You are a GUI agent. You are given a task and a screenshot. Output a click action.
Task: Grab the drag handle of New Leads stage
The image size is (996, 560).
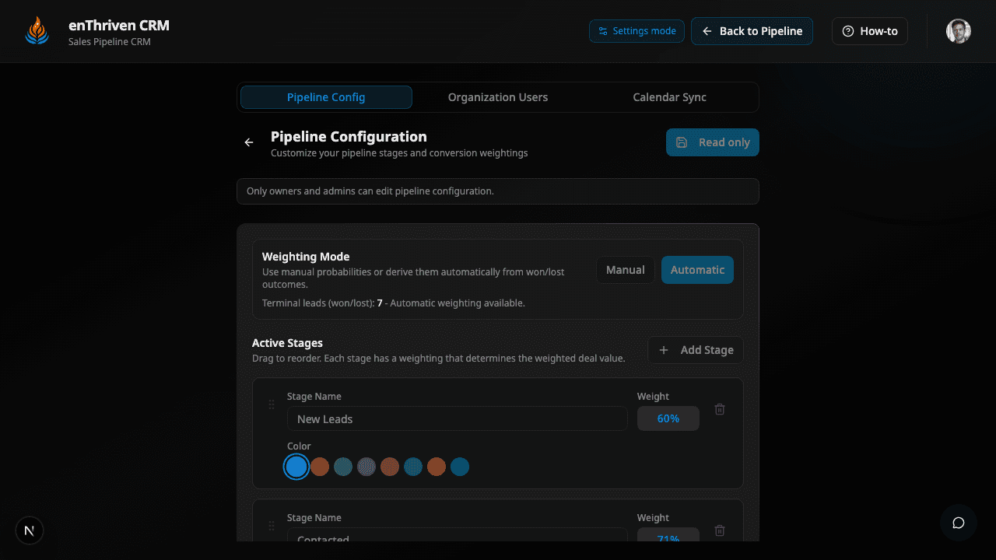[x=272, y=404]
